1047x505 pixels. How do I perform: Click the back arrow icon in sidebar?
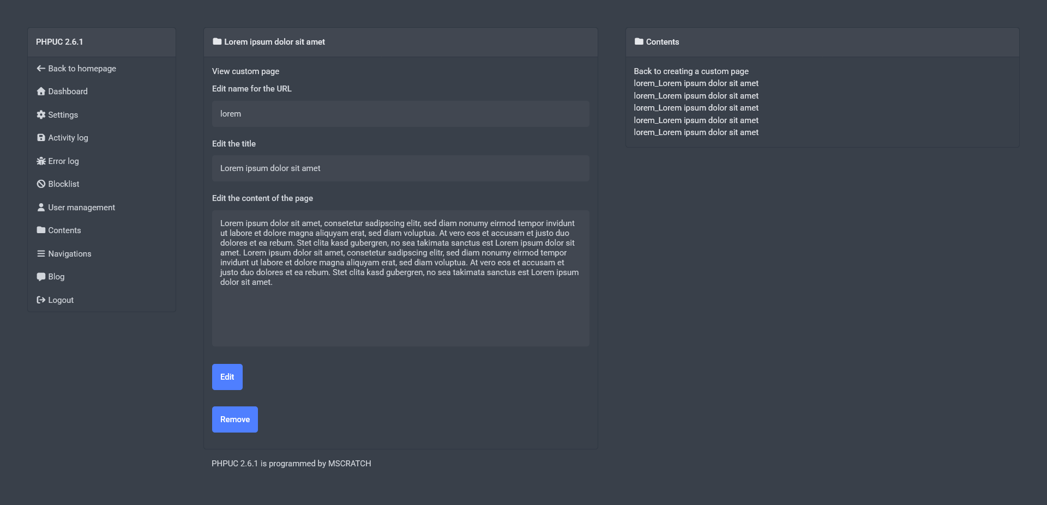click(41, 69)
